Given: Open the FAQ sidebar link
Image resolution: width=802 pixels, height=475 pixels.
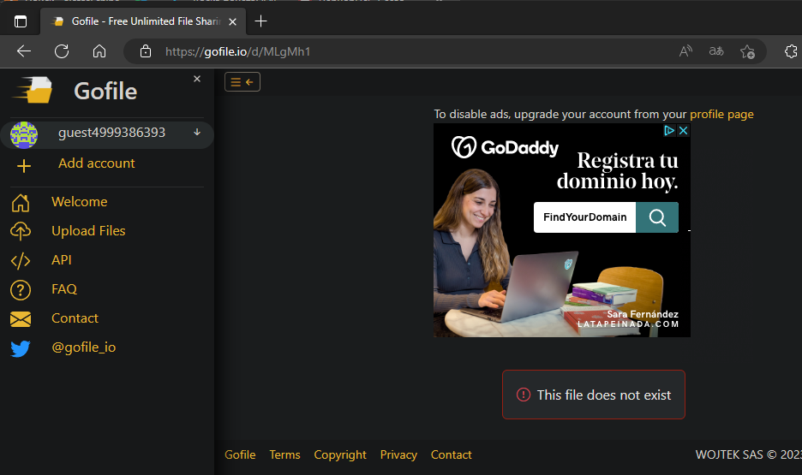Looking at the screenshot, I should 64,289.
